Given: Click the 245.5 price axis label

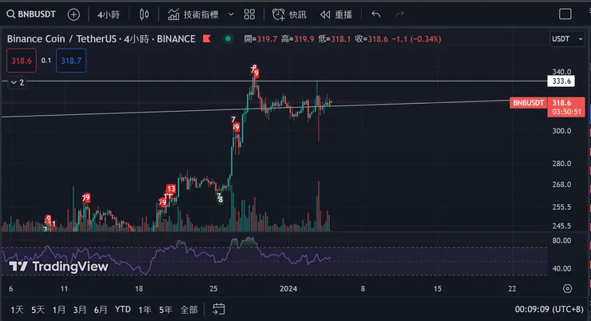Looking at the screenshot, I should click(561, 226).
